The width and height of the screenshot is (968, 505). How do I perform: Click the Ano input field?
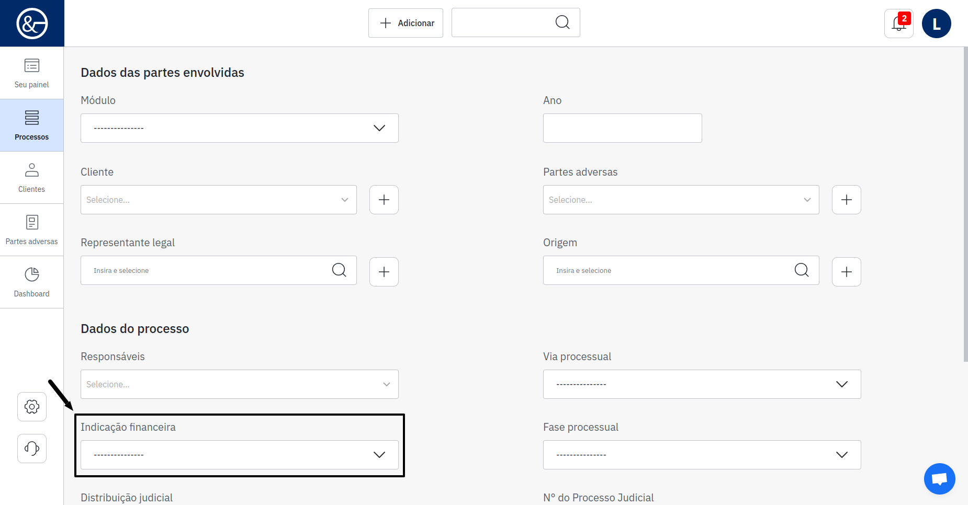tap(622, 128)
